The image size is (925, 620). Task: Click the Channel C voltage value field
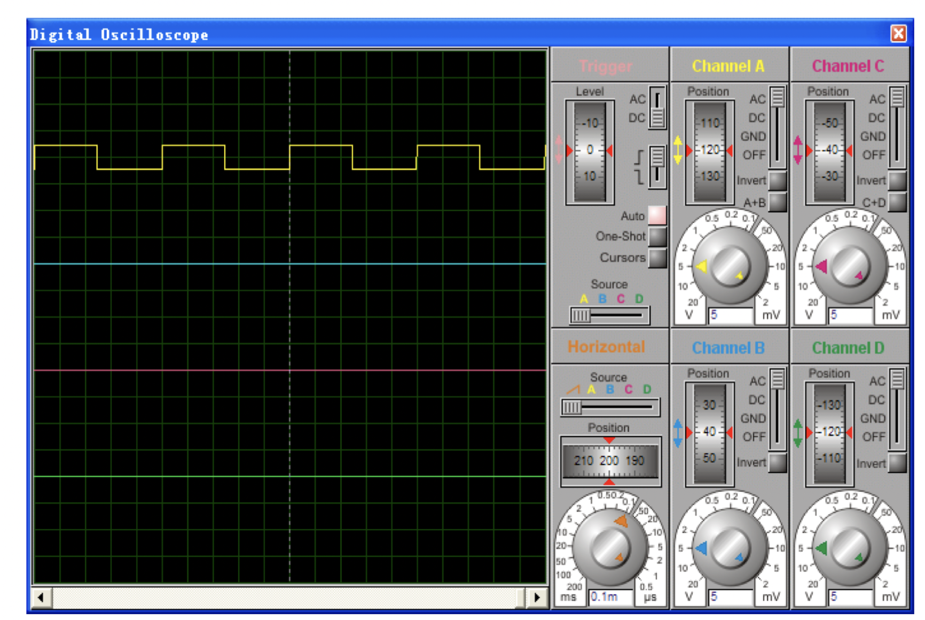851,315
